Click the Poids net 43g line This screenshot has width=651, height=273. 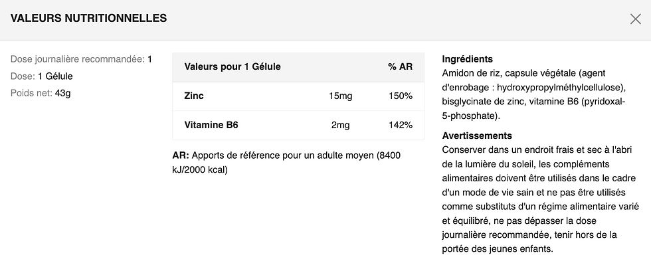41,93
